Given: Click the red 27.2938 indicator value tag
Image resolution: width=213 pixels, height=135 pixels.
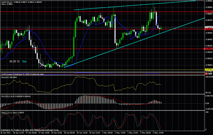Looking at the screenshot, I should click(209, 74).
